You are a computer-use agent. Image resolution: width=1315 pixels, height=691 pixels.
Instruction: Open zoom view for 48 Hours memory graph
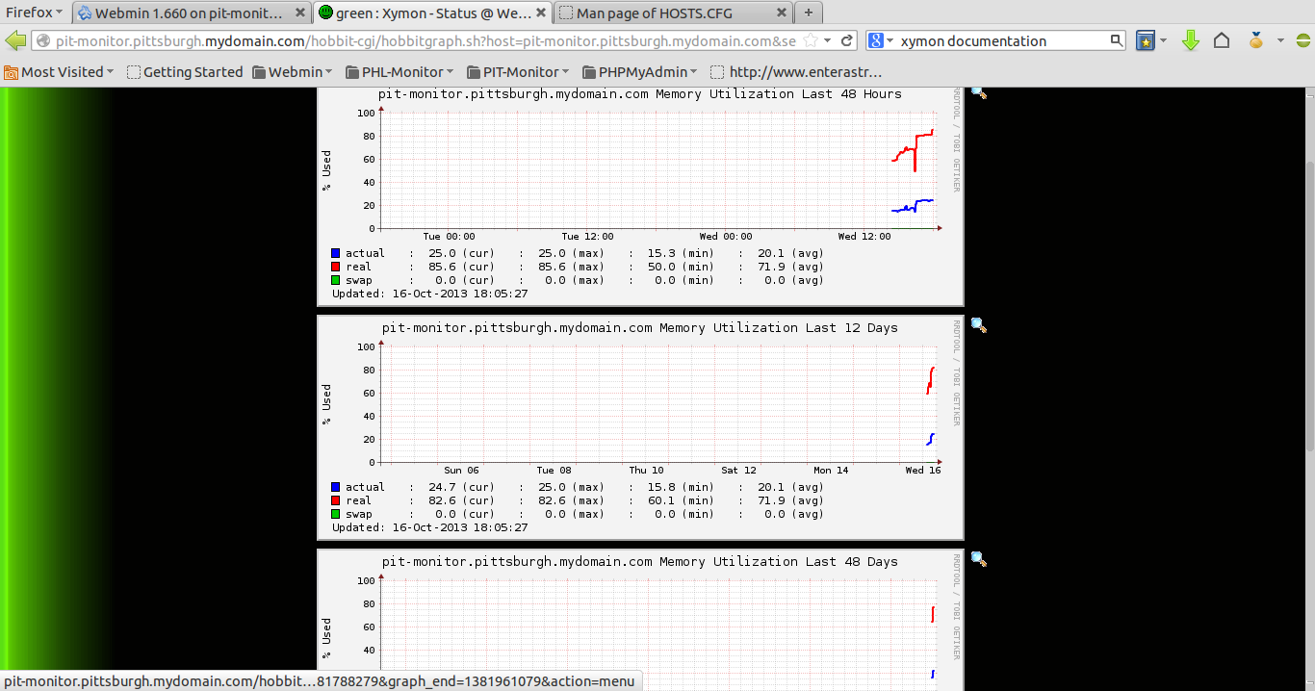[x=978, y=92]
